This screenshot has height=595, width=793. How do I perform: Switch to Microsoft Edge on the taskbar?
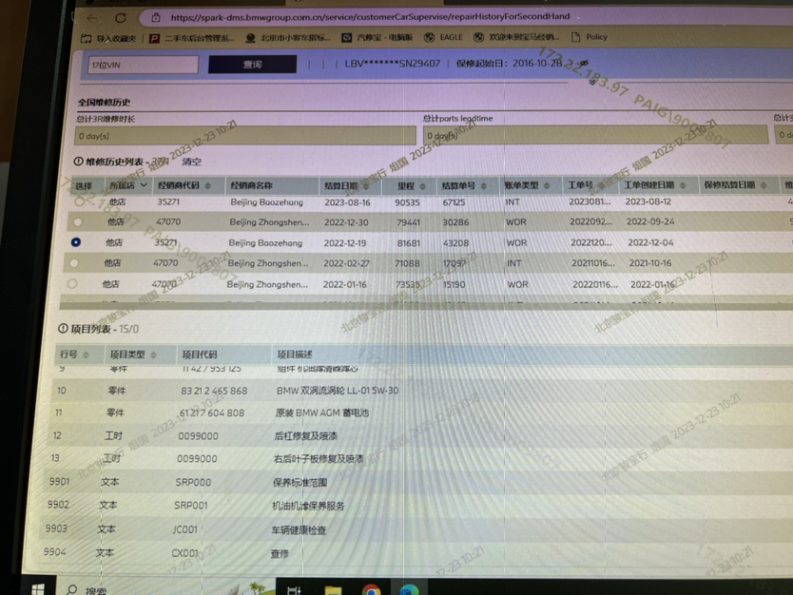click(x=409, y=589)
